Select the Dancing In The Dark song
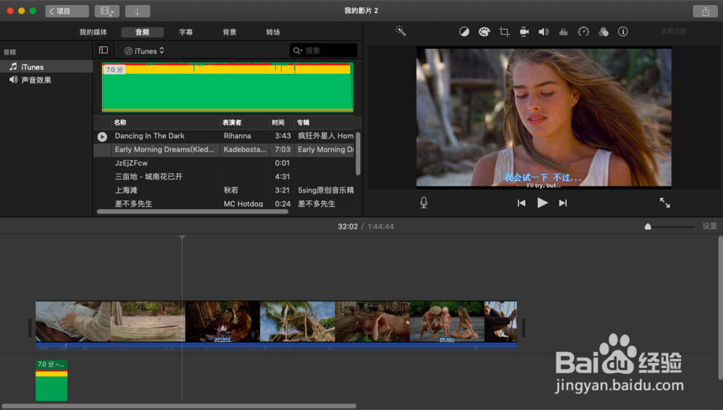 pos(150,136)
